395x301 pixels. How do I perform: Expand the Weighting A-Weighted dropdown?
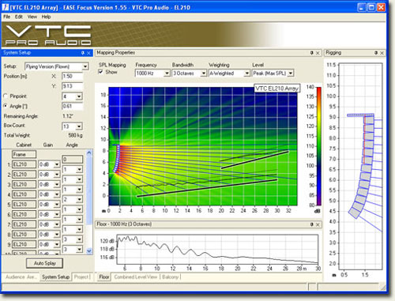tap(246, 73)
